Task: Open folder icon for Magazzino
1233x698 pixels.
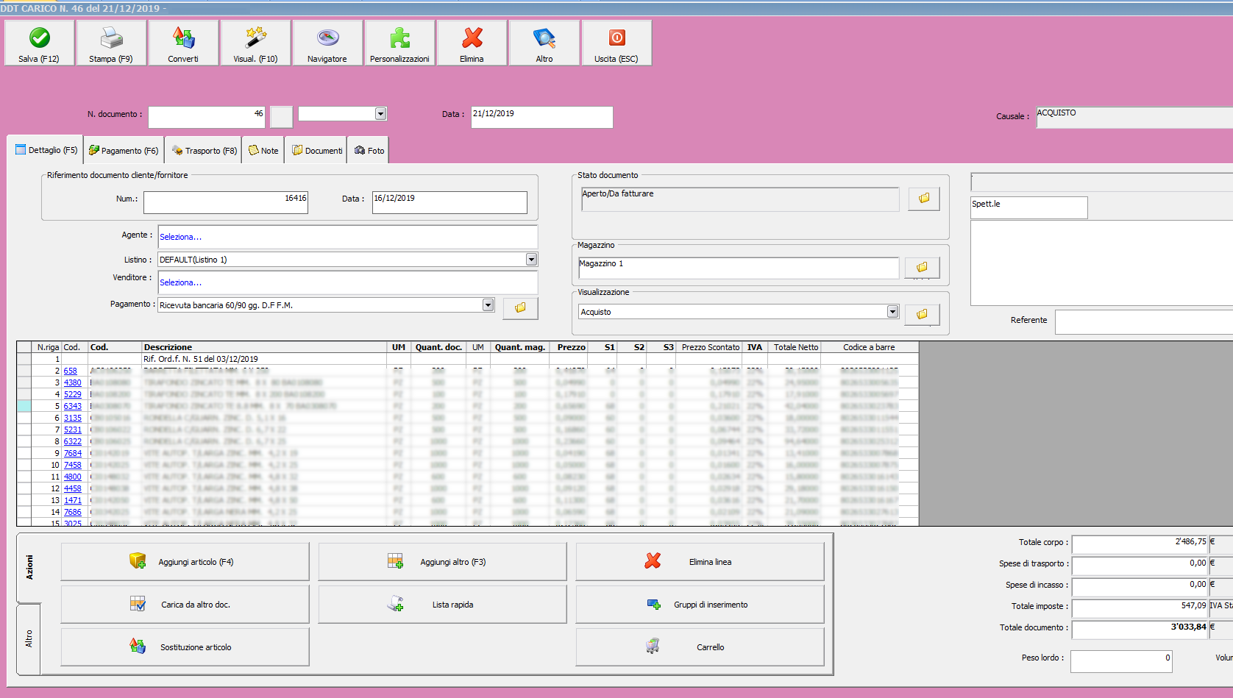Action: pyautogui.click(x=923, y=268)
